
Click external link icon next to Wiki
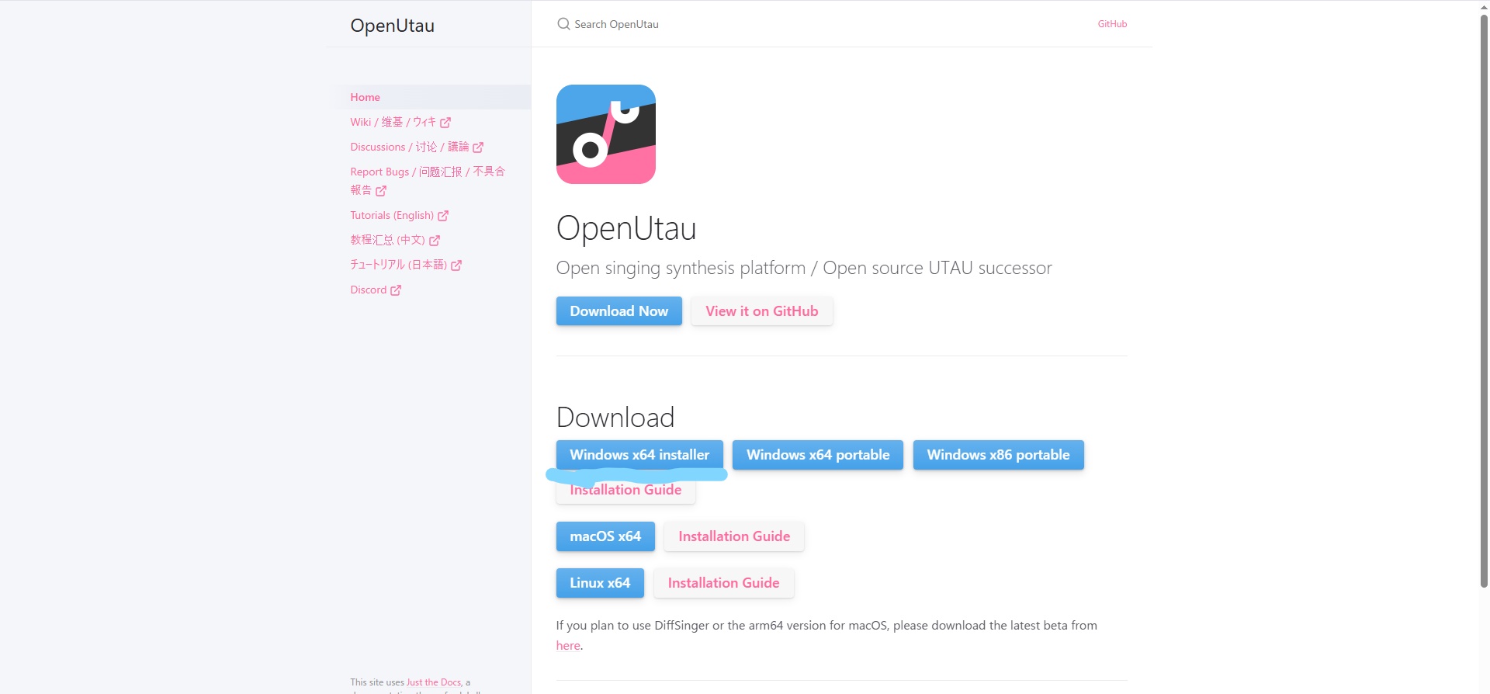445,123
